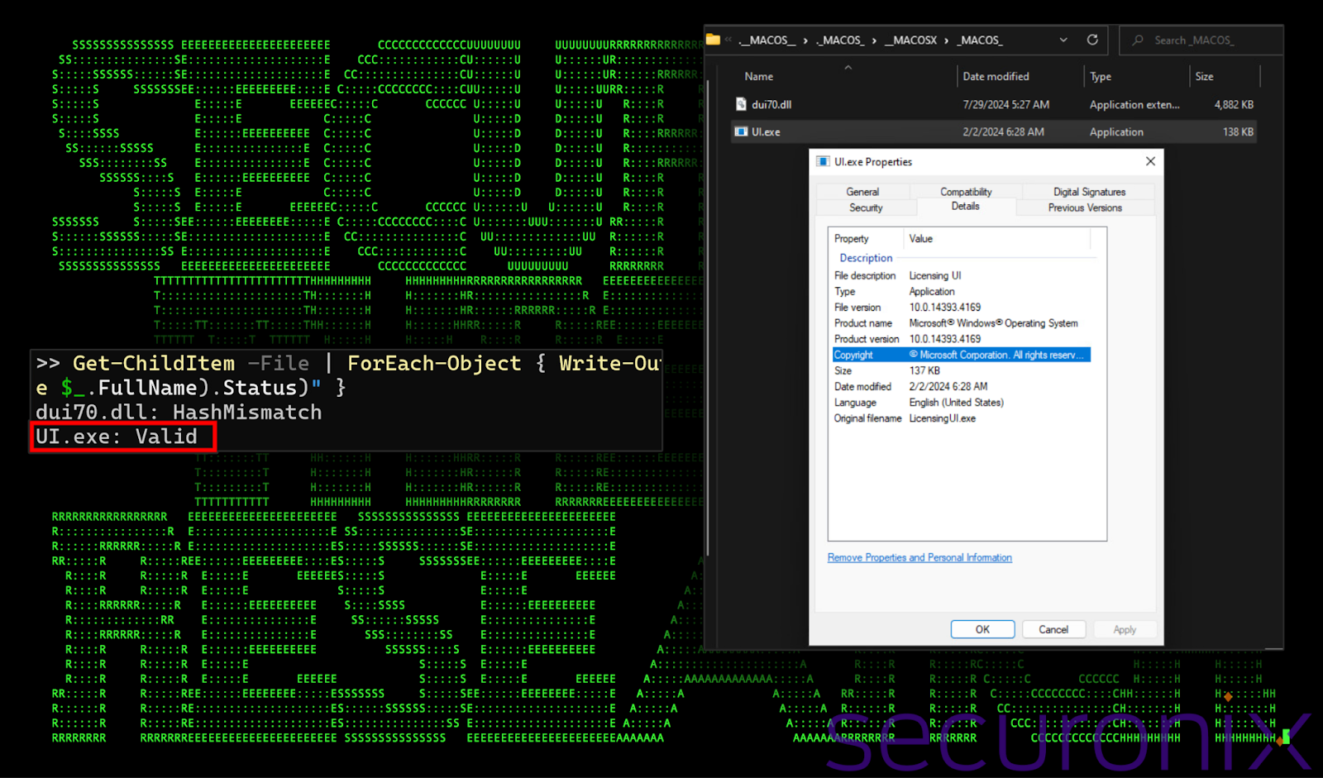Close the UI.exe Properties dialog
This screenshot has height=778, width=1323.
(1150, 161)
